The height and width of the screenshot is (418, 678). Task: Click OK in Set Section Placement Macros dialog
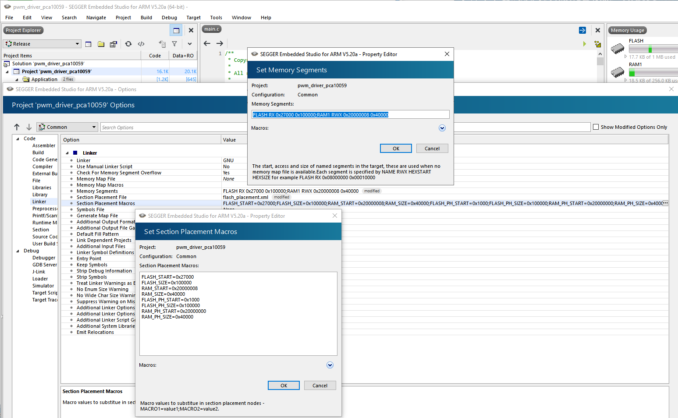tap(284, 386)
